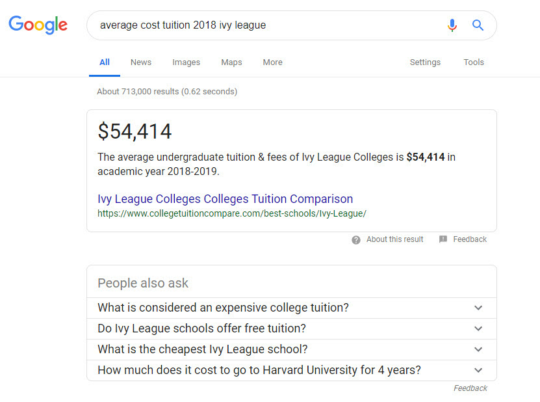Expand "What is the cheapest Ivy League school?"

click(478, 349)
